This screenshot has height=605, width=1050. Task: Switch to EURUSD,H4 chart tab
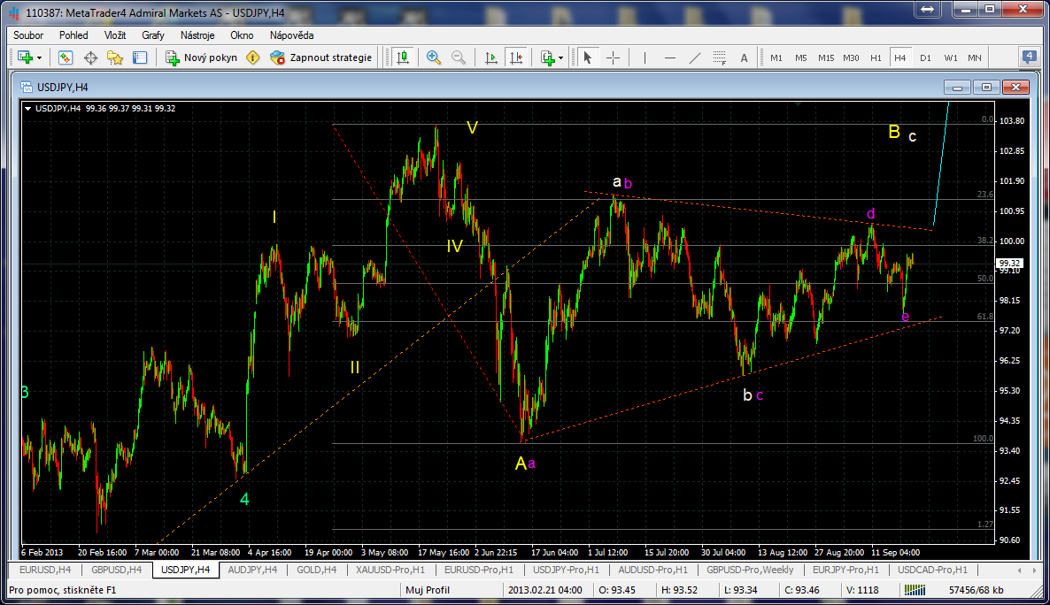pyautogui.click(x=45, y=570)
